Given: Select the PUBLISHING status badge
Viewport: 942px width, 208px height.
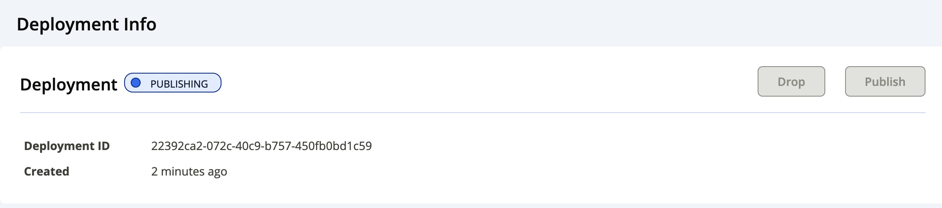Looking at the screenshot, I should (173, 83).
